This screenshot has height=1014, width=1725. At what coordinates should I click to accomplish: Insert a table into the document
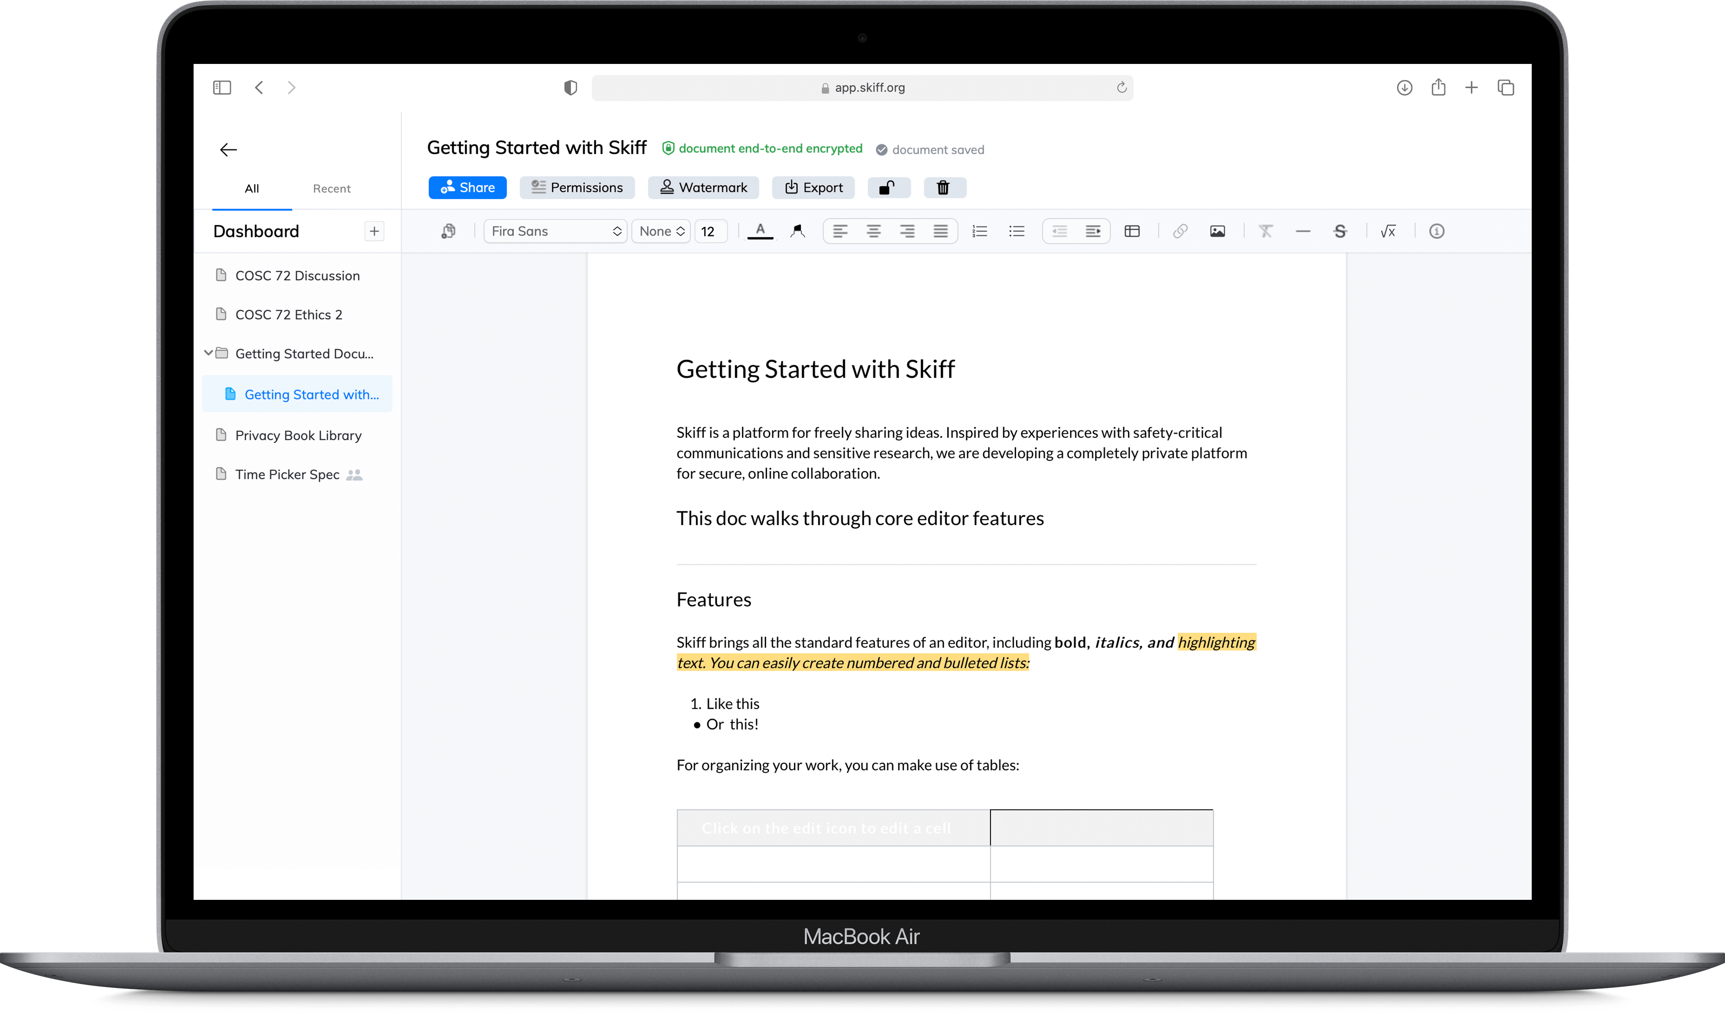tap(1132, 231)
